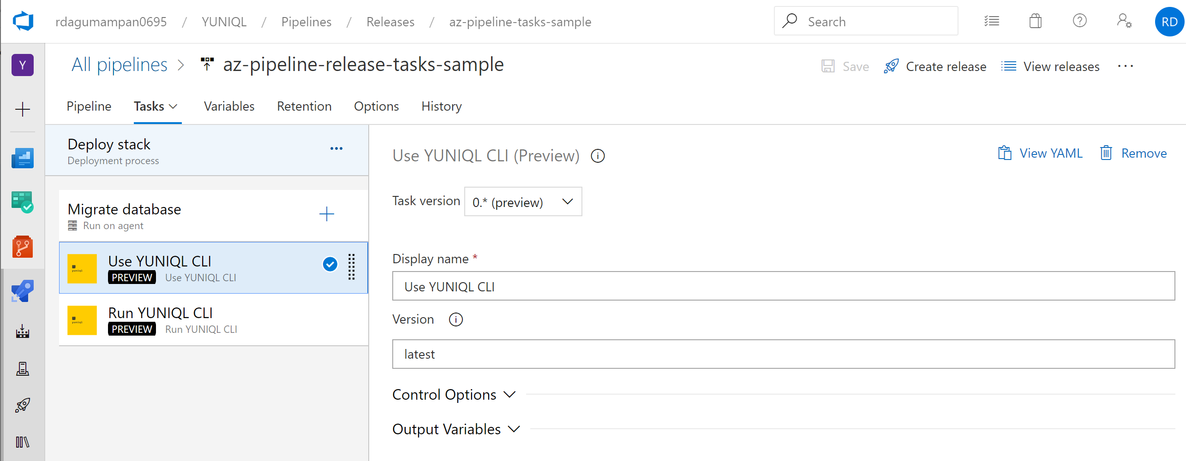Toggle the checkmark on Use YUNIQL CLI task
Image resolution: width=1186 pixels, height=461 pixels.
330,264
